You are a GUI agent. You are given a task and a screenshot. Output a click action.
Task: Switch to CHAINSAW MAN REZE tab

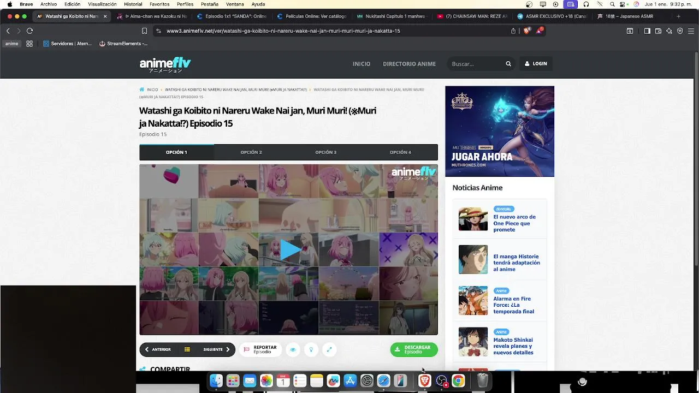pyautogui.click(x=473, y=16)
